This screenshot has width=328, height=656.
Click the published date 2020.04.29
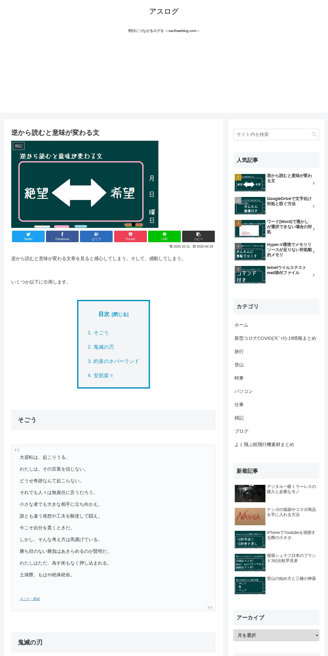(203, 247)
